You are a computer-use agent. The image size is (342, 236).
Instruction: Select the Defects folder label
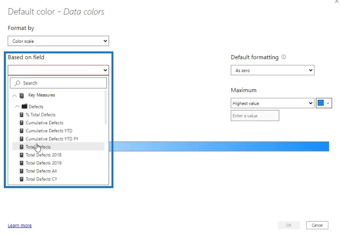tap(36, 106)
